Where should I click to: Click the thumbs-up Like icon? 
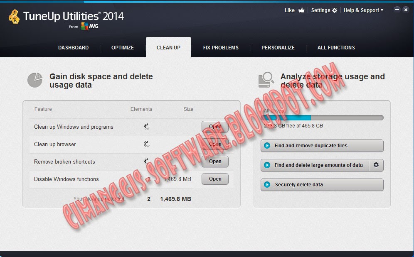301,10
